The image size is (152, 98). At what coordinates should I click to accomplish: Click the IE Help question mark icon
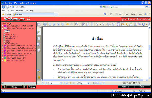coord(145,14)
